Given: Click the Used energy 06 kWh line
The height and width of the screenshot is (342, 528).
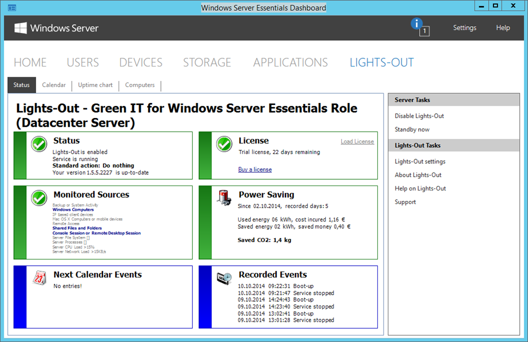Looking at the screenshot, I should tap(291, 219).
